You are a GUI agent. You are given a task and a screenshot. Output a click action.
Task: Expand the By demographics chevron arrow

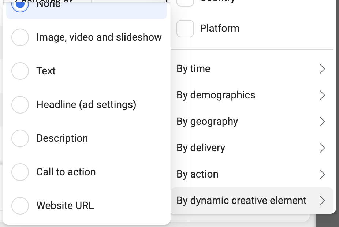point(322,95)
